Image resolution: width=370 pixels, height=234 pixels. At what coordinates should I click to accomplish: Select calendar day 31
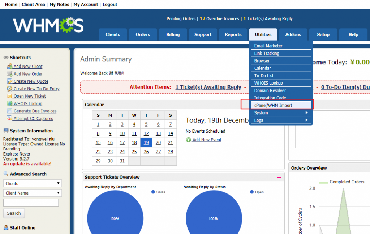click(122, 161)
